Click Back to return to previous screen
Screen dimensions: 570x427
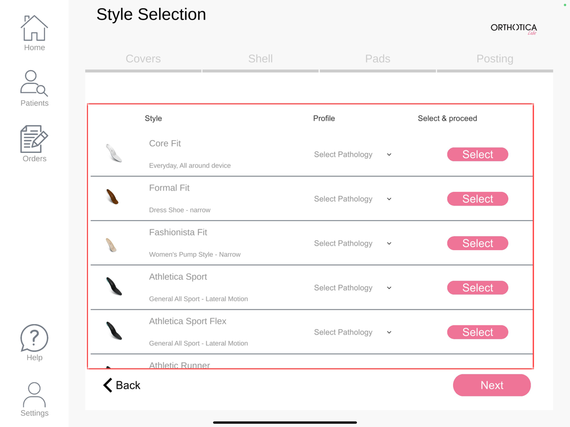tap(121, 385)
